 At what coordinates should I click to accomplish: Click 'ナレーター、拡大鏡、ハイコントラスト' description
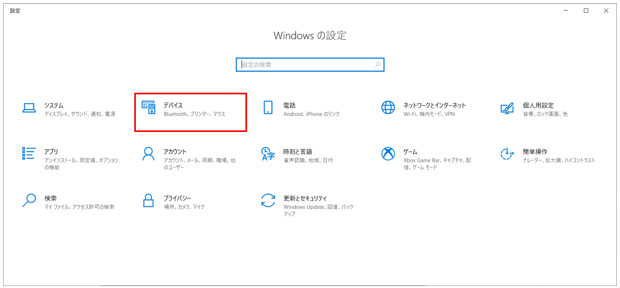tap(559, 160)
